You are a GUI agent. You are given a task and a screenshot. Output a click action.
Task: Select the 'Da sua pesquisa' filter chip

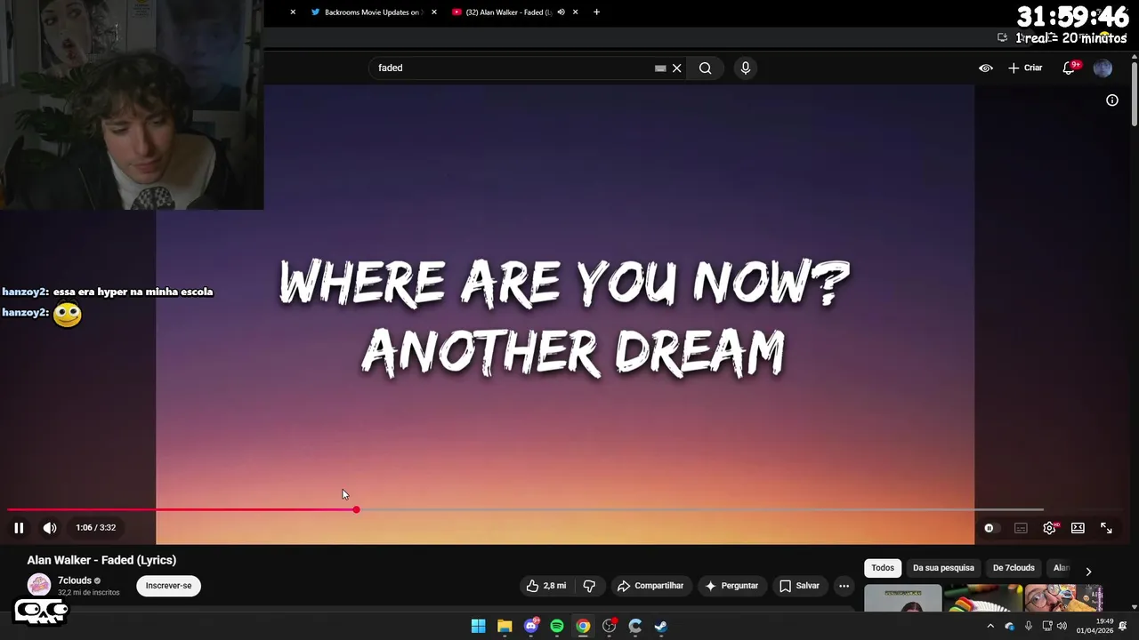tap(943, 568)
